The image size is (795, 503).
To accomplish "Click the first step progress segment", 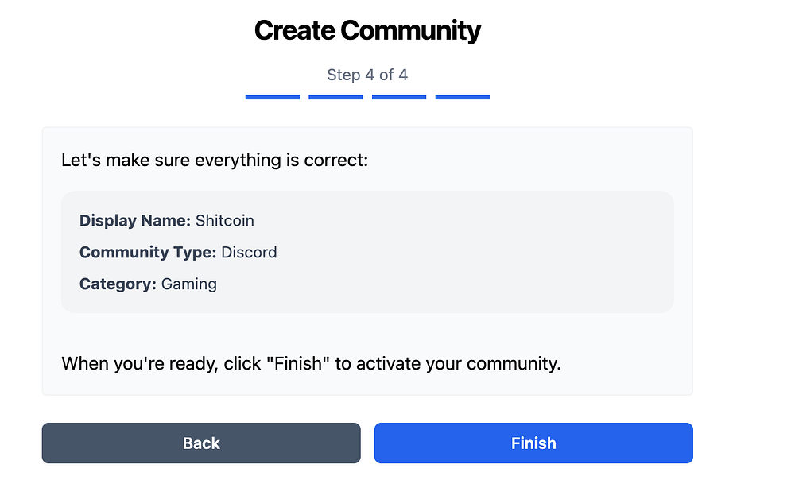I will point(273,97).
